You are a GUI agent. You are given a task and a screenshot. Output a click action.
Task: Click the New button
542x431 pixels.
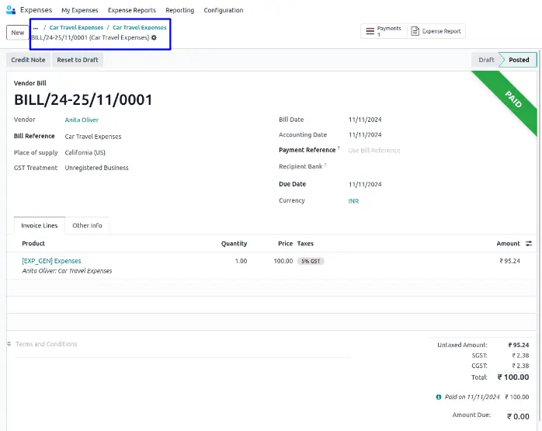(x=17, y=33)
